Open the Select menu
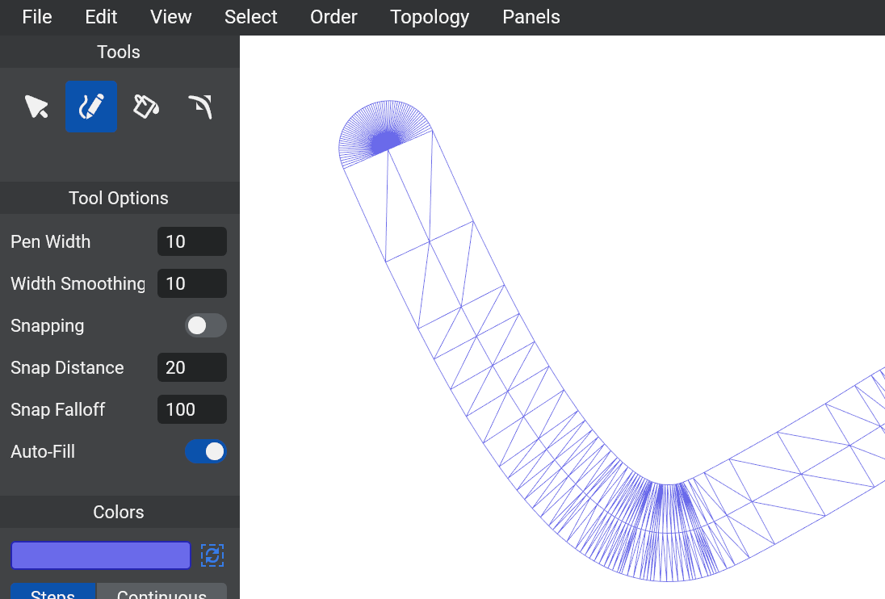This screenshot has height=599, width=885. (x=250, y=17)
